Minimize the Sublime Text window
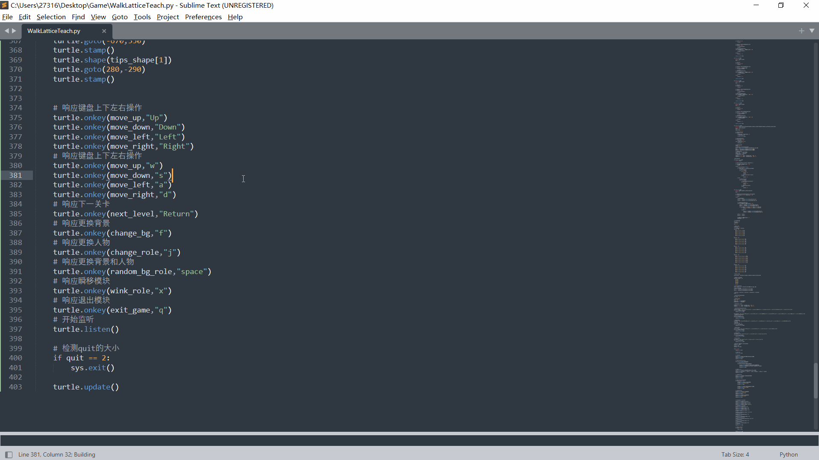This screenshot has height=460, width=819. [x=756, y=5]
